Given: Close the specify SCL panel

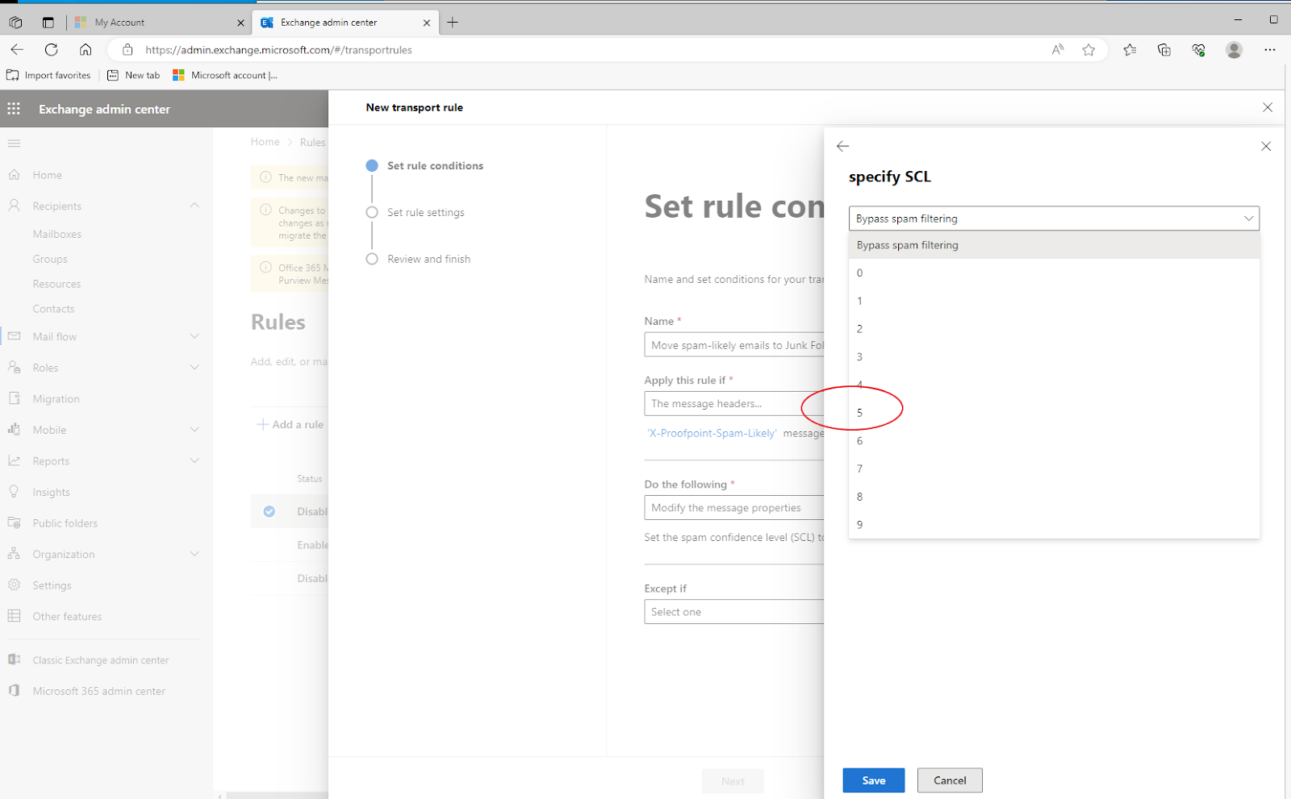Looking at the screenshot, I should 1266,146.
